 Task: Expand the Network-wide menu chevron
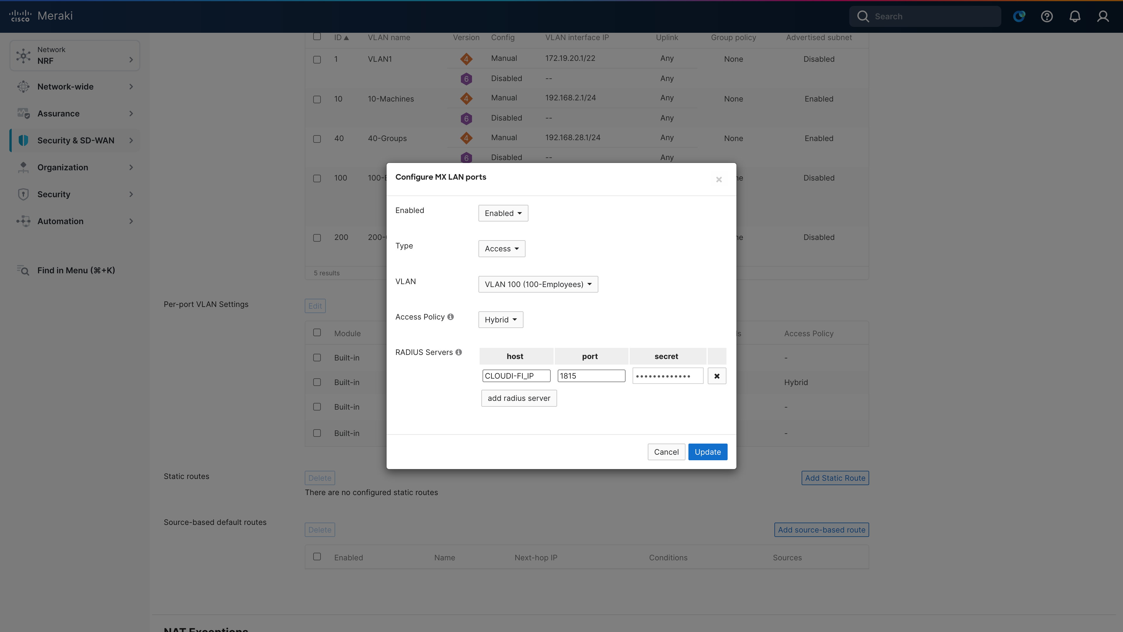pyautogui.click(x=131, y=86)
